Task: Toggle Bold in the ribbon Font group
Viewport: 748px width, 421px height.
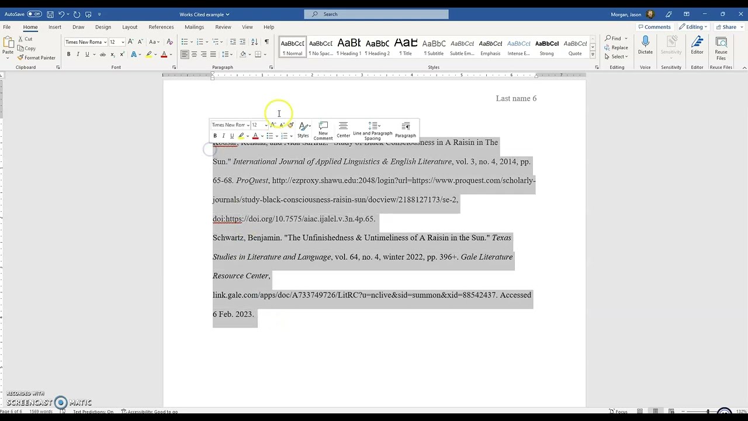Action: [x=68, y=54]
